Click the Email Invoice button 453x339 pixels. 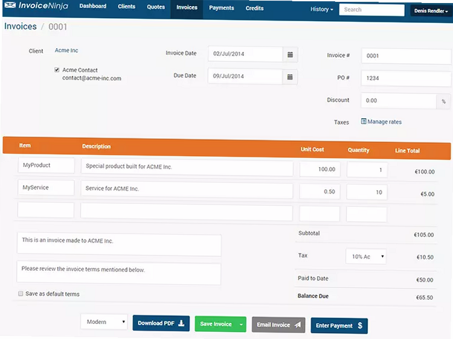(x=278, y=325)
